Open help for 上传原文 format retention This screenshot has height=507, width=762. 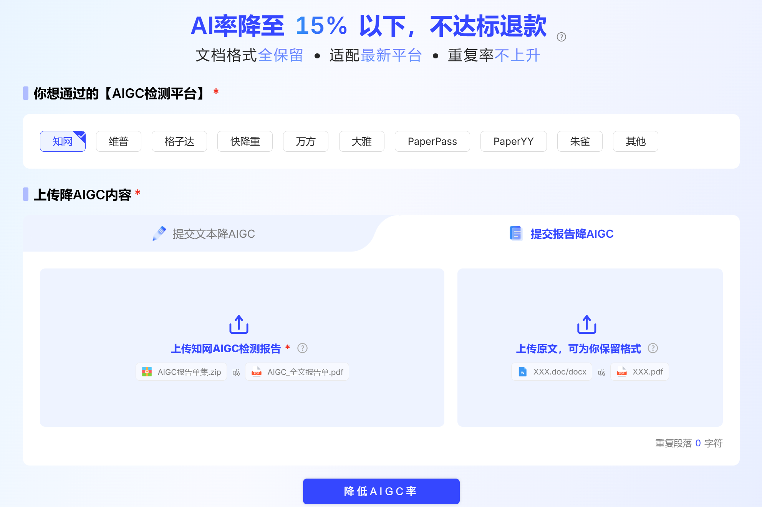tap(653, 348)
